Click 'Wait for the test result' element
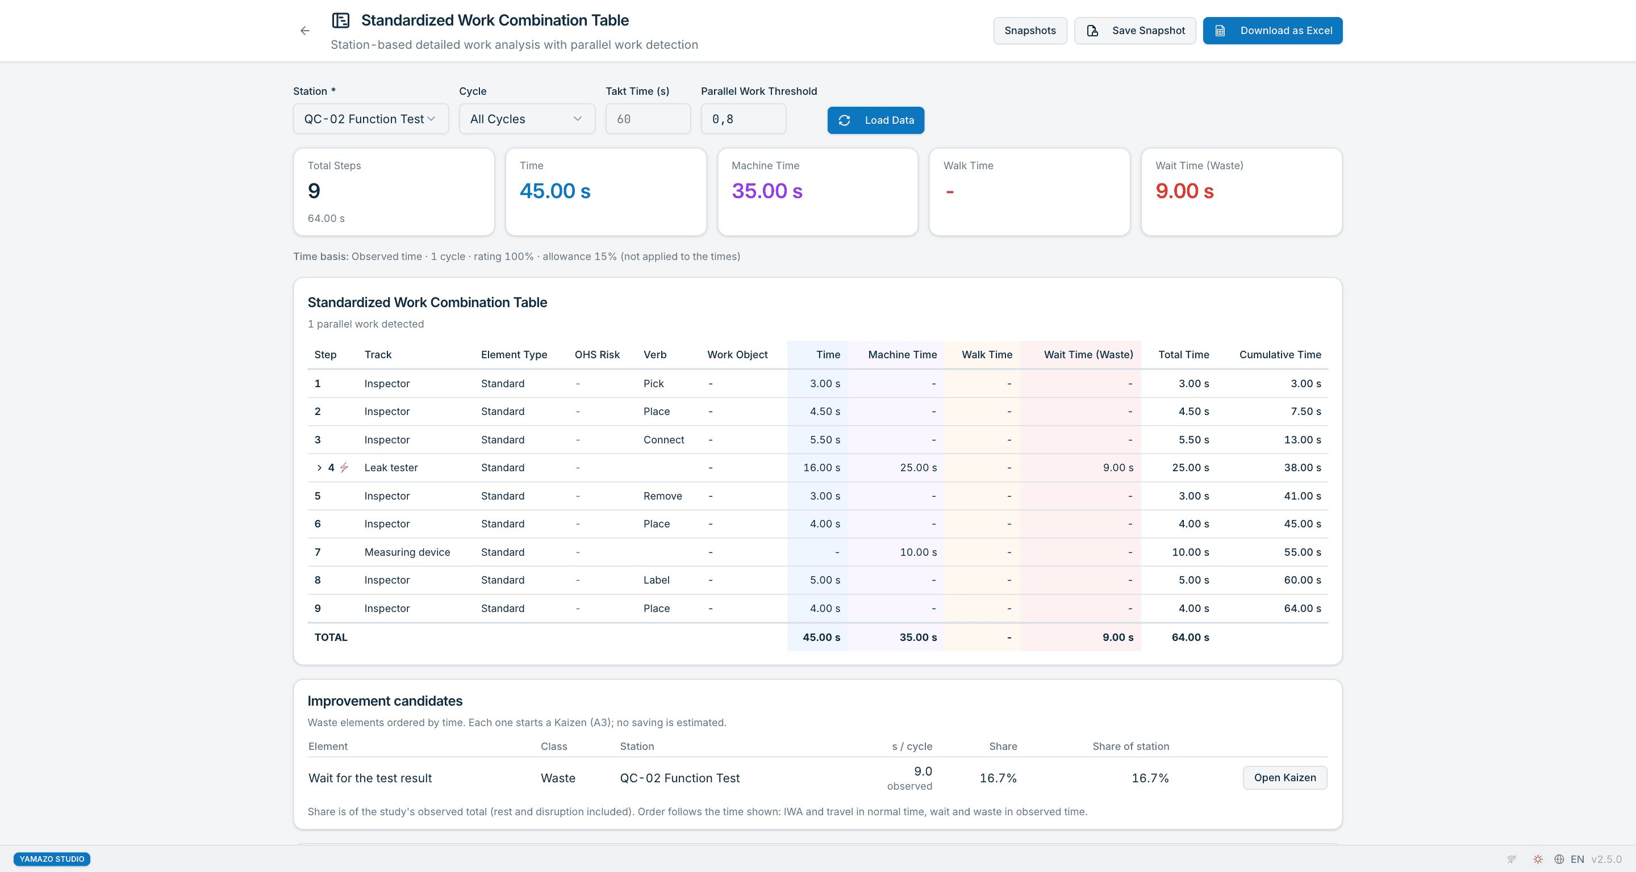This screenshot has height=872, width=1636. [370, 778]
